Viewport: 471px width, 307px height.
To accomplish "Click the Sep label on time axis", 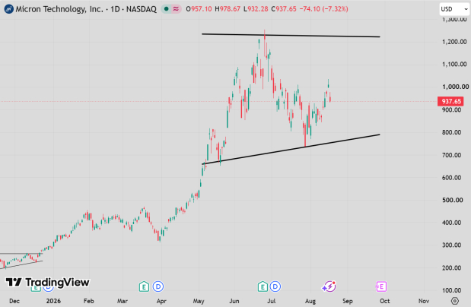I will (347, 301).
